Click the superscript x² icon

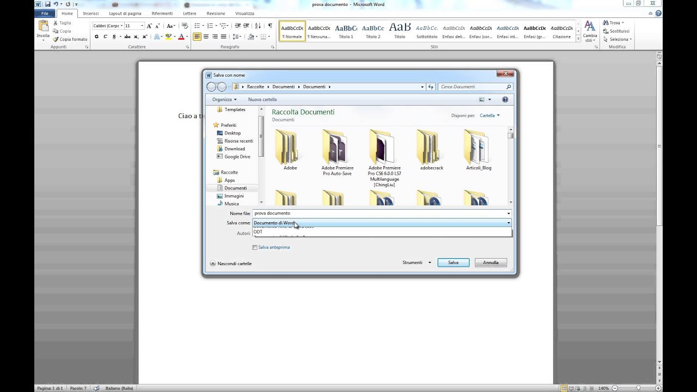coord(144,36)
